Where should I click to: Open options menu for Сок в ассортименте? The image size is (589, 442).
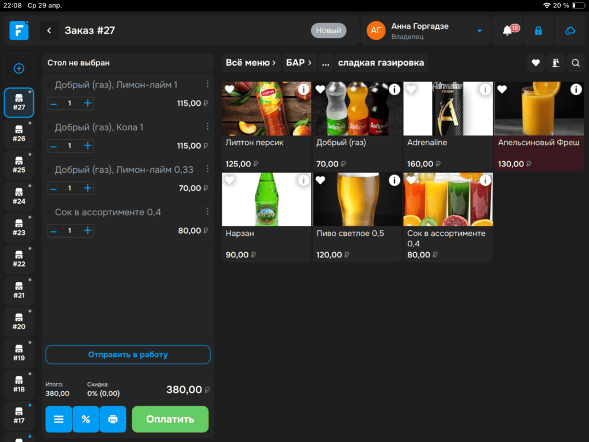[207, 211]
